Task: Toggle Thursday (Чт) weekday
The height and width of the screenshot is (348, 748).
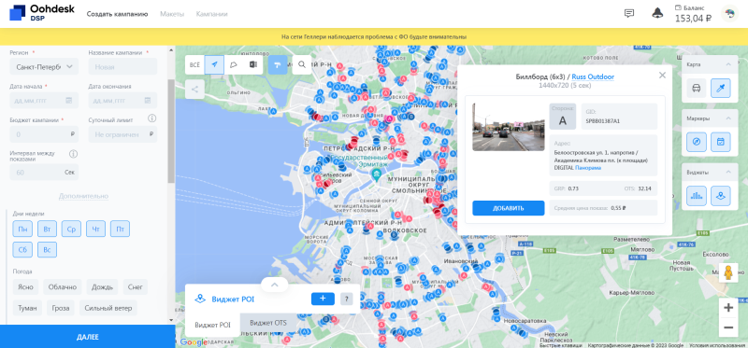Action: 95,229
